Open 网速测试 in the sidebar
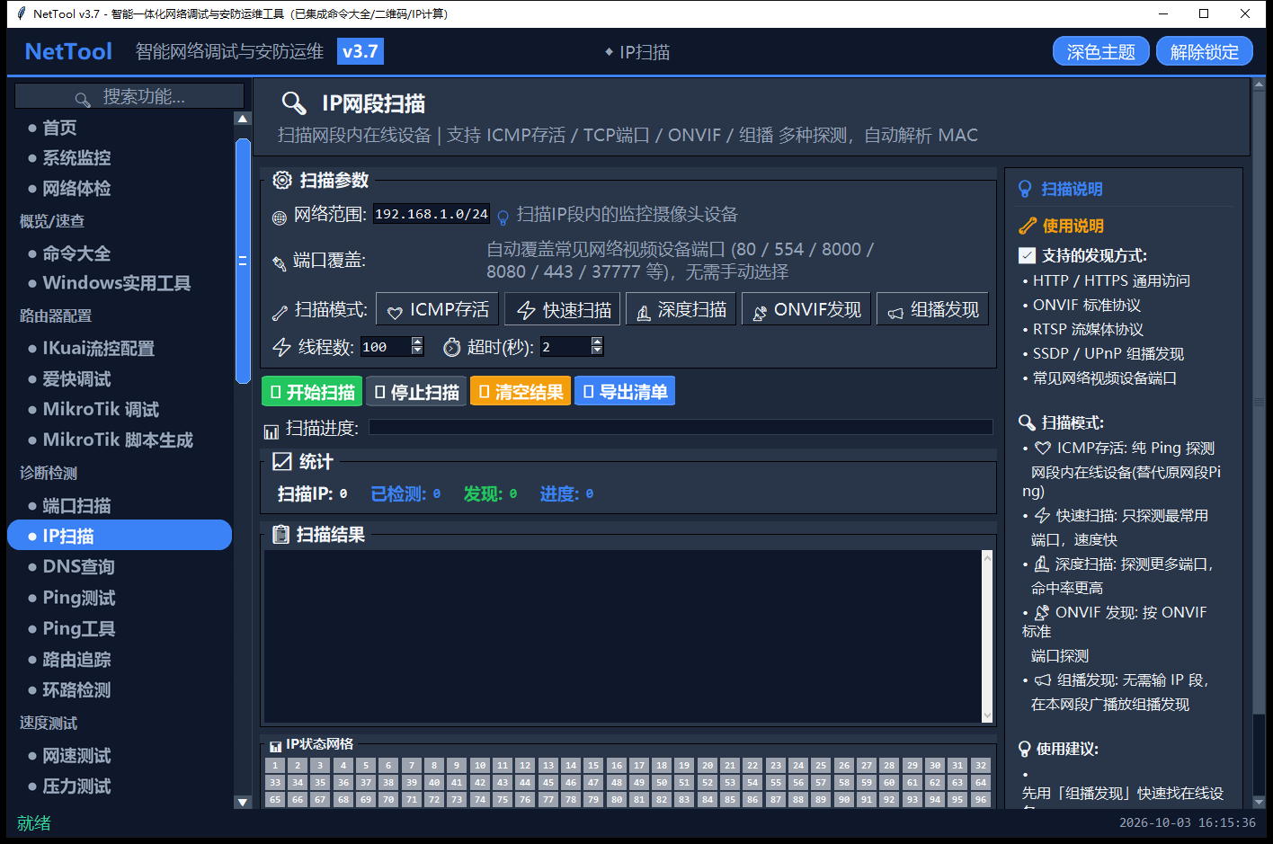1273x844 pixels. pos(76,756)
